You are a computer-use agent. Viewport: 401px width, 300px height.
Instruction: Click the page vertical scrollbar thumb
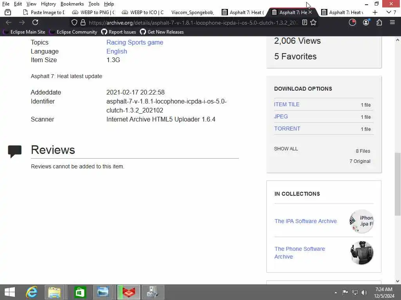[x=397, y=184]
